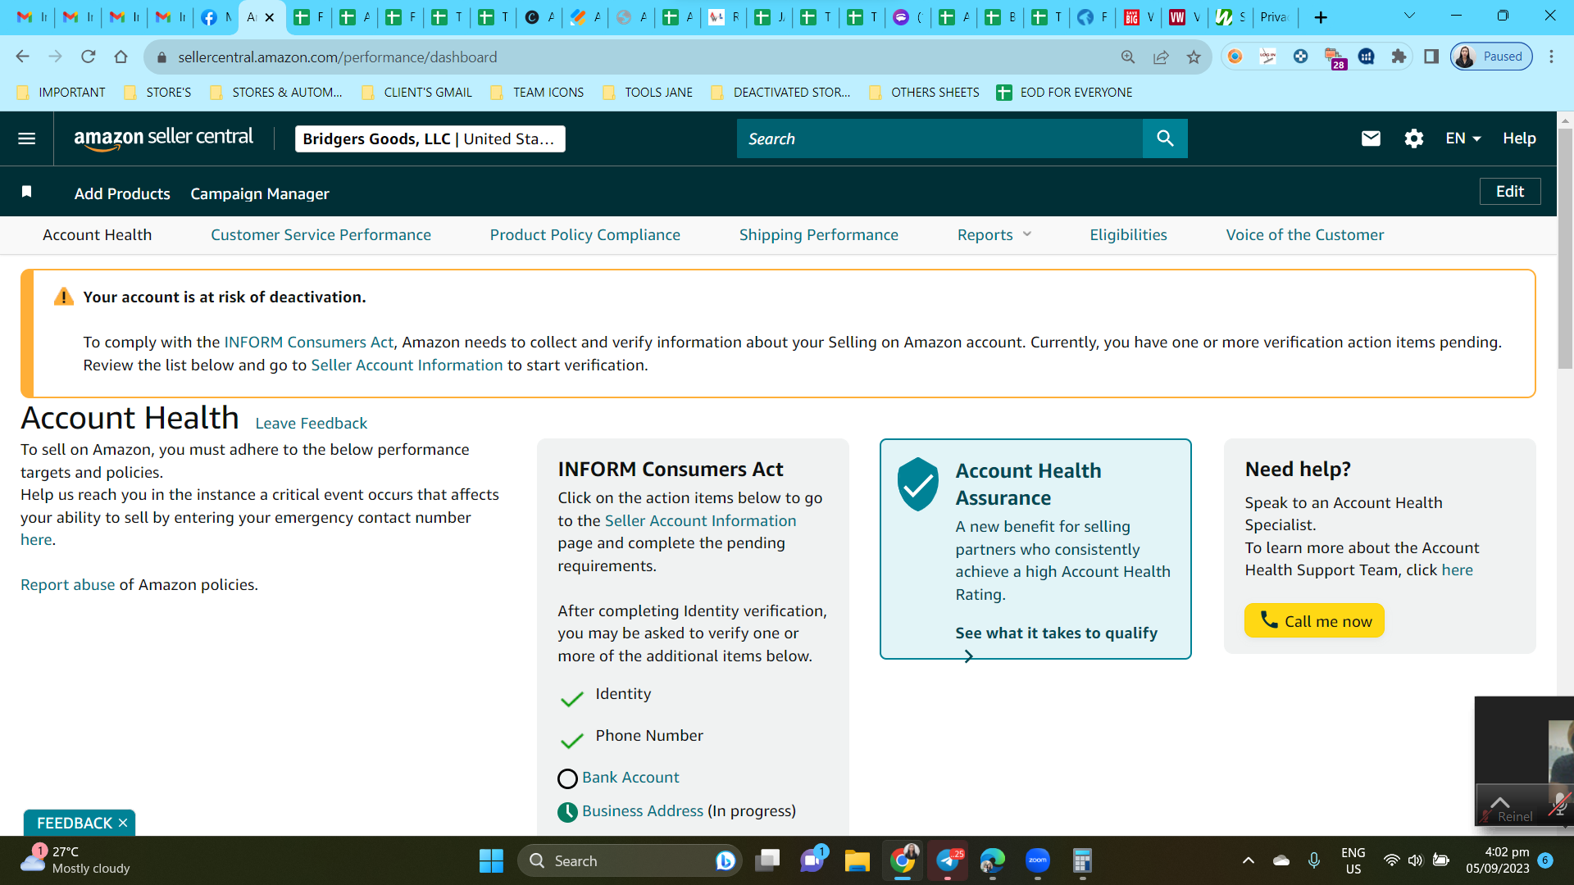Click the search magnifier button
This screenshot has height=885, width=1574.
pos(1165,138)
